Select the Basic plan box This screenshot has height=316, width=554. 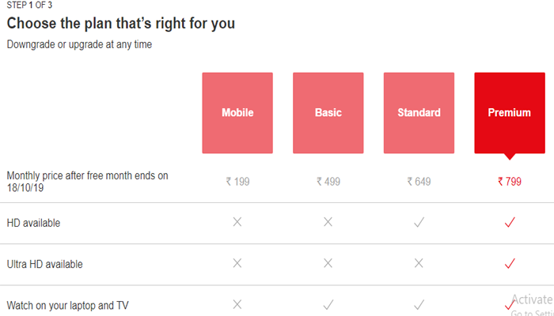point(328,113)
